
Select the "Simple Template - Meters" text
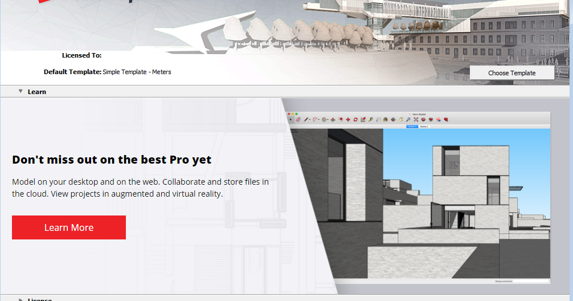point(137,72)
